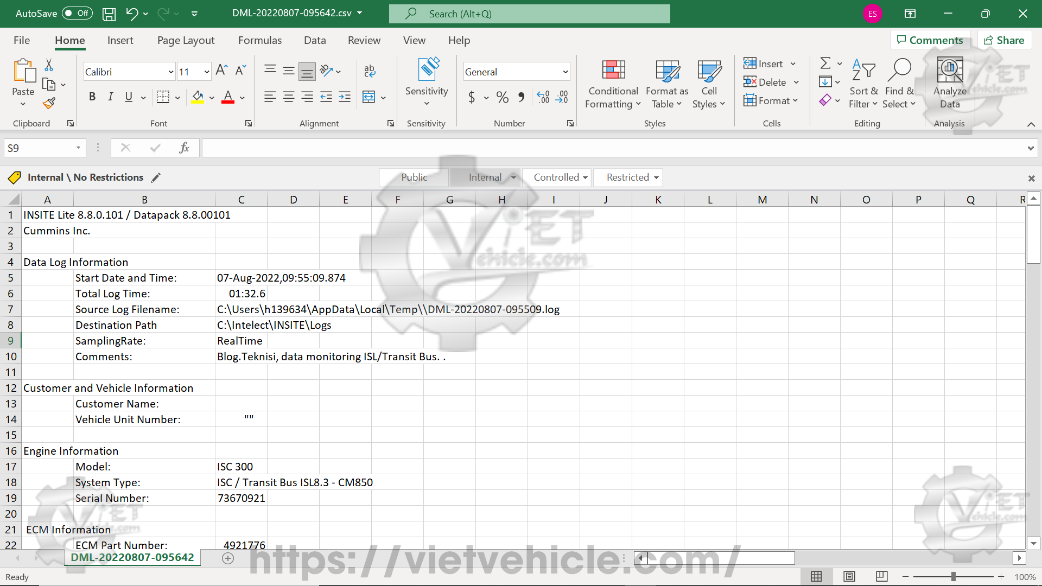Click the Public sensitivity label button
The image size is (1042, 586).
click(x=414, y=177)
